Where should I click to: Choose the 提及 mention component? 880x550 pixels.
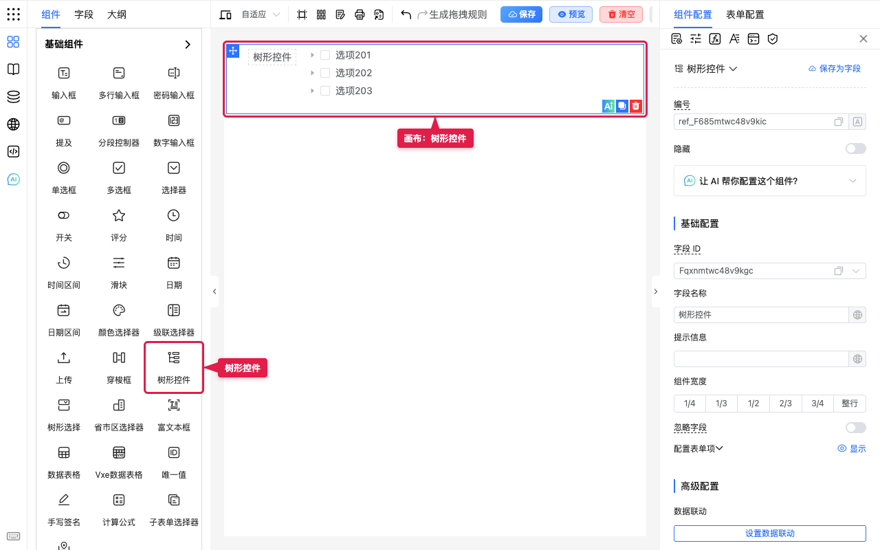tap(64, 130)
